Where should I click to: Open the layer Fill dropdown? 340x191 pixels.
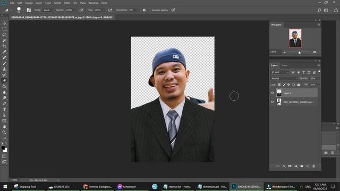(319, 85)
